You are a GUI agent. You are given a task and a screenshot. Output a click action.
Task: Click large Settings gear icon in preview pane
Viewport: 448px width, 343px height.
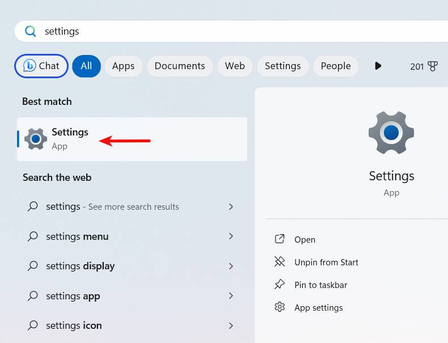point(391,133)
